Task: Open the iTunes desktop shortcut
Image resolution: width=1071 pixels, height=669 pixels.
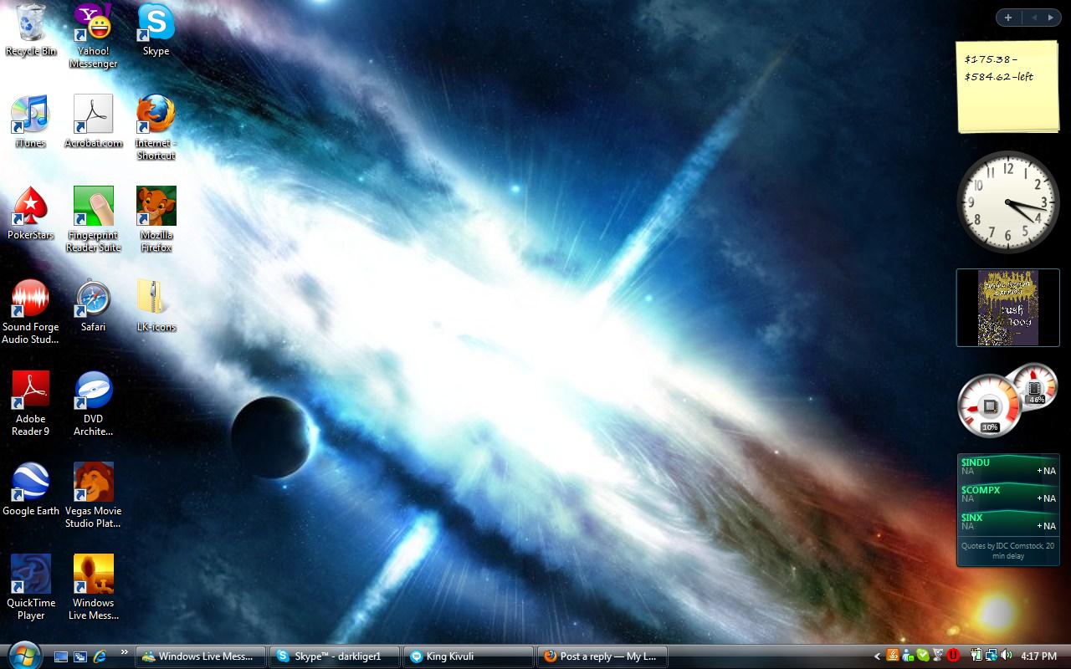Action: [31, 115]
